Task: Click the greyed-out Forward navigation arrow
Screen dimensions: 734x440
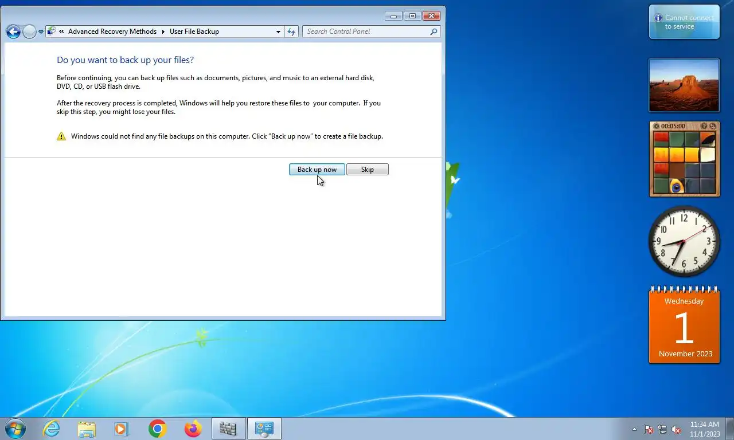Action: pyautogui.click(x=29, y=32)
